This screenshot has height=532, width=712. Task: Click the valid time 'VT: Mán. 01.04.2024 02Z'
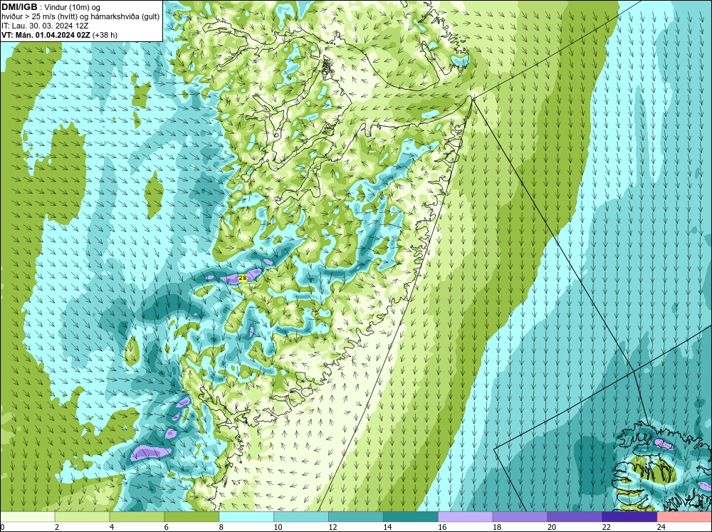click(46, 35)
